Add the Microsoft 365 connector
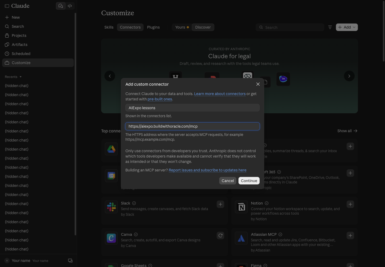 click(x=350, y=173)
